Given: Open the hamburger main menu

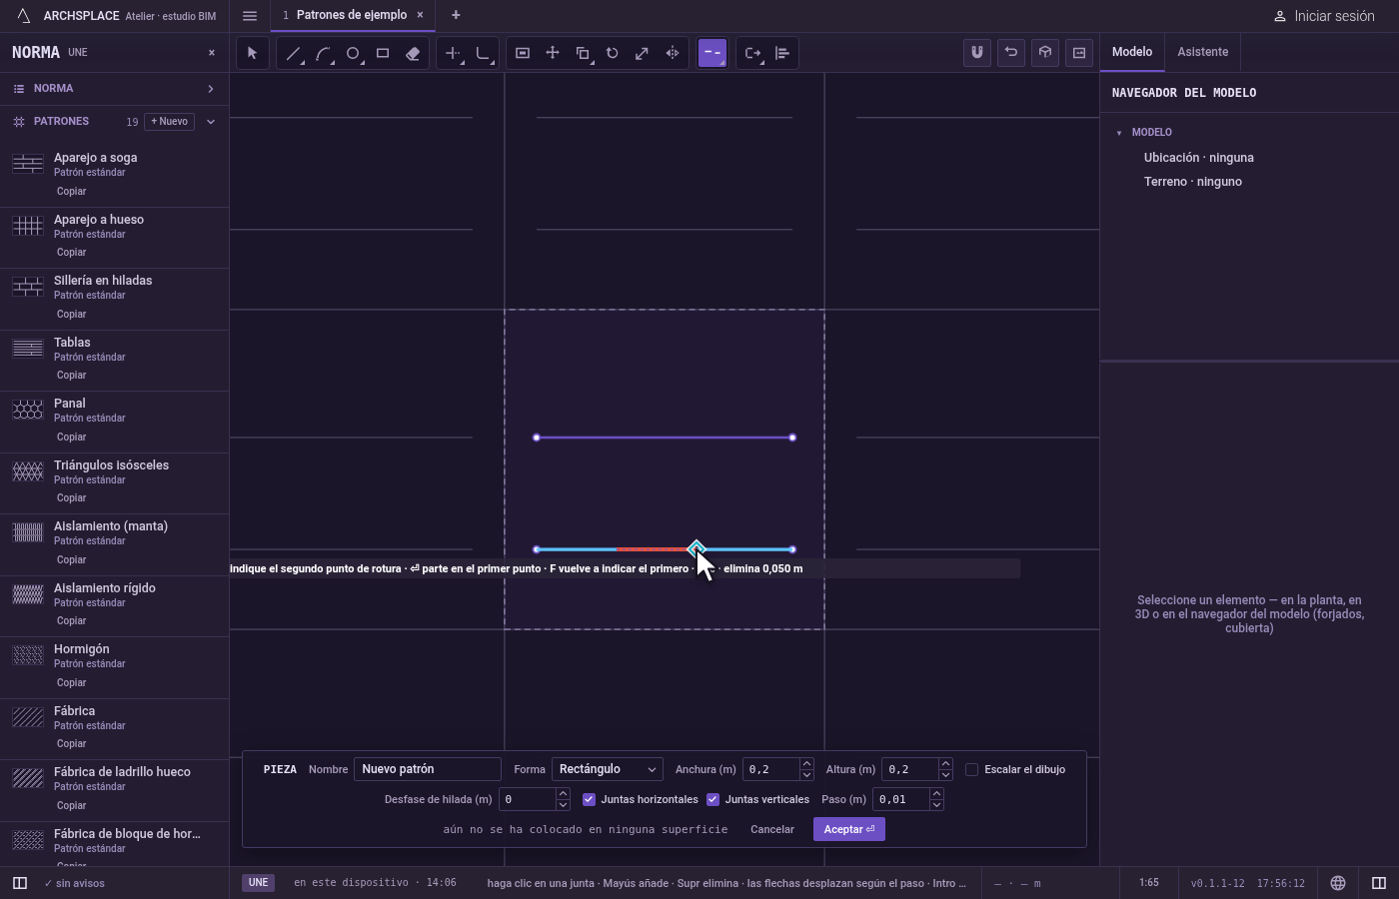Looking at the screenshot, I should point(250,15).
